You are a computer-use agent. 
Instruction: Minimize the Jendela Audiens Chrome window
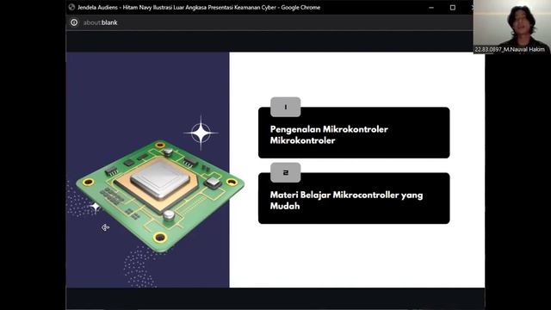coord(431,8)
